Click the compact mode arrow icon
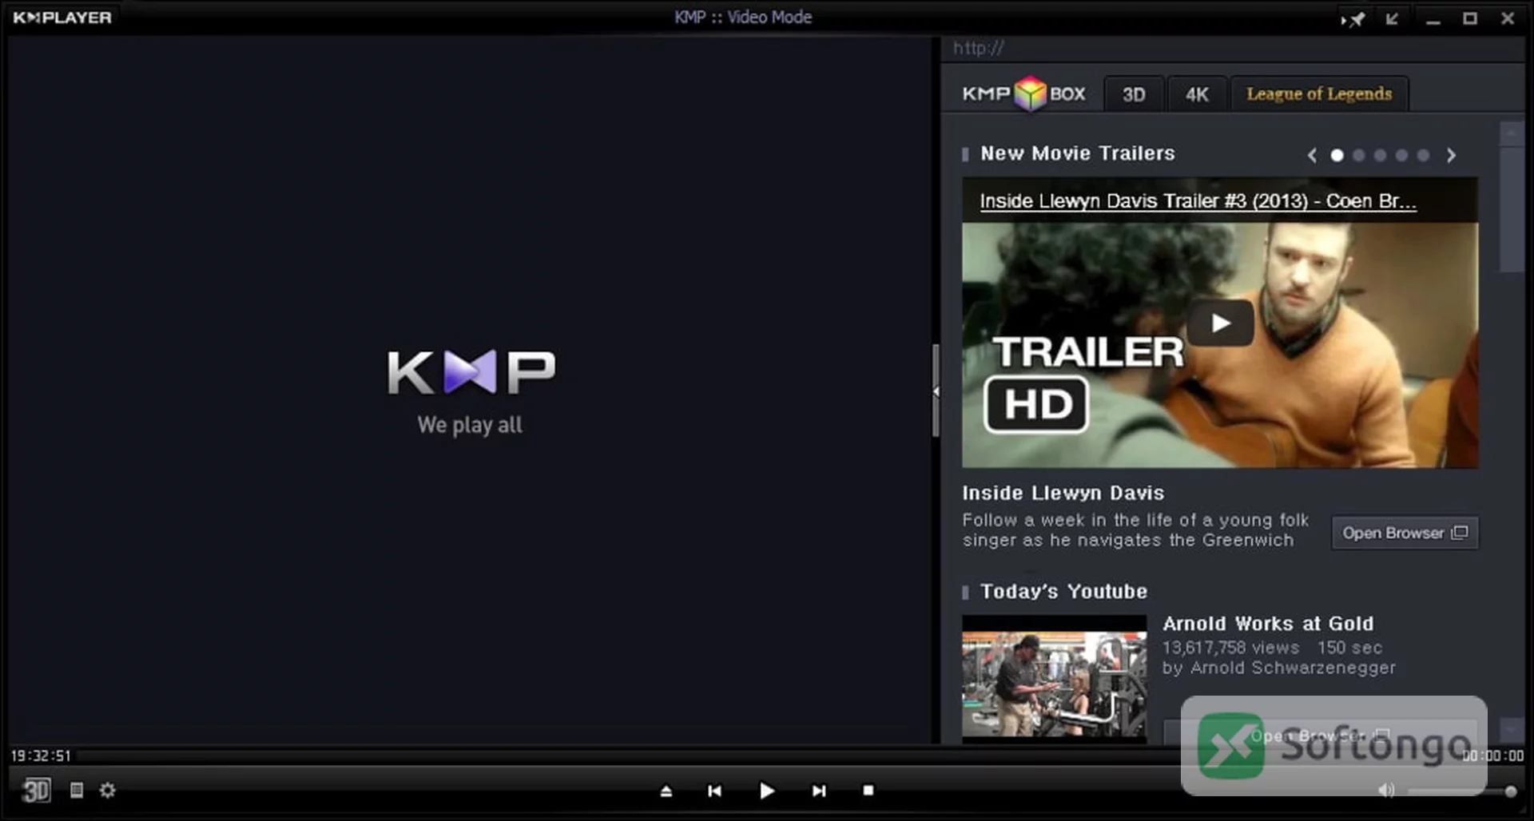 [x=1392, y=18]
